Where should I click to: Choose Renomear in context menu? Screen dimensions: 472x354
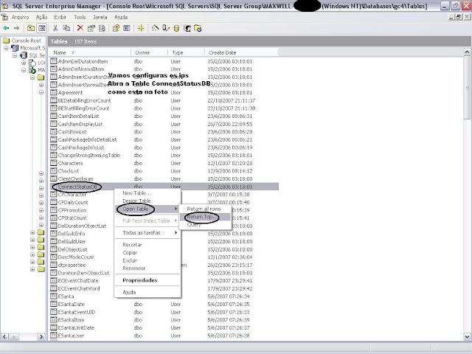coord(147,268)
